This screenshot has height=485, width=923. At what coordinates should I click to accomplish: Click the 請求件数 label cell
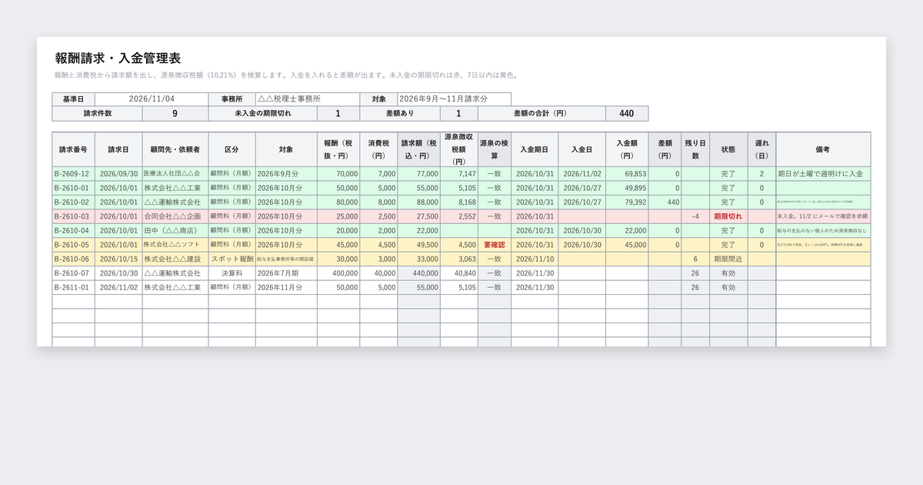97,113
